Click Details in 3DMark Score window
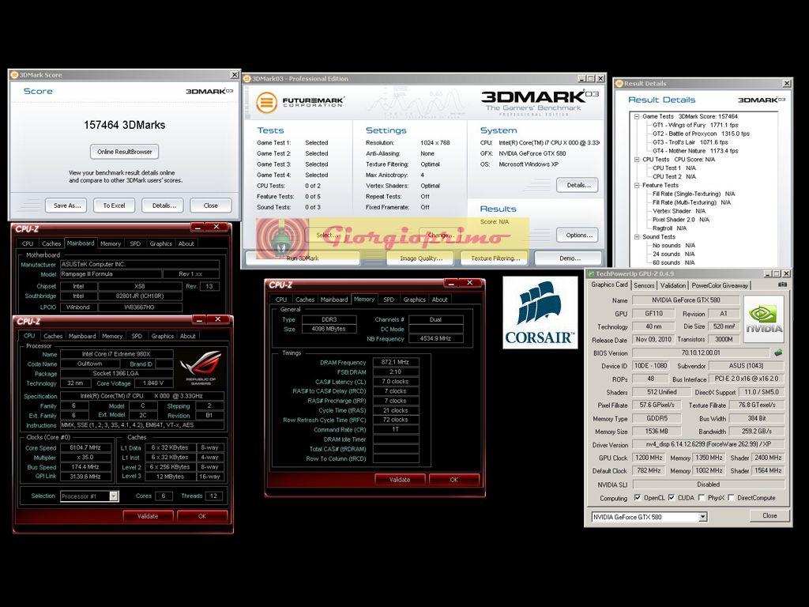Viewport: 809px width, 607px height. tap(164, 205)
